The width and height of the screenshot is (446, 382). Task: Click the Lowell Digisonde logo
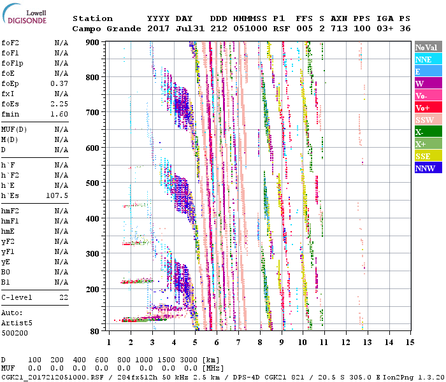pyautogui.click(x=24, y=13)
